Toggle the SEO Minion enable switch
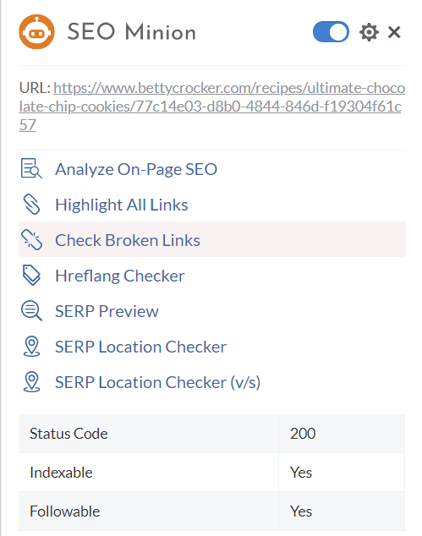 point(331,32)
